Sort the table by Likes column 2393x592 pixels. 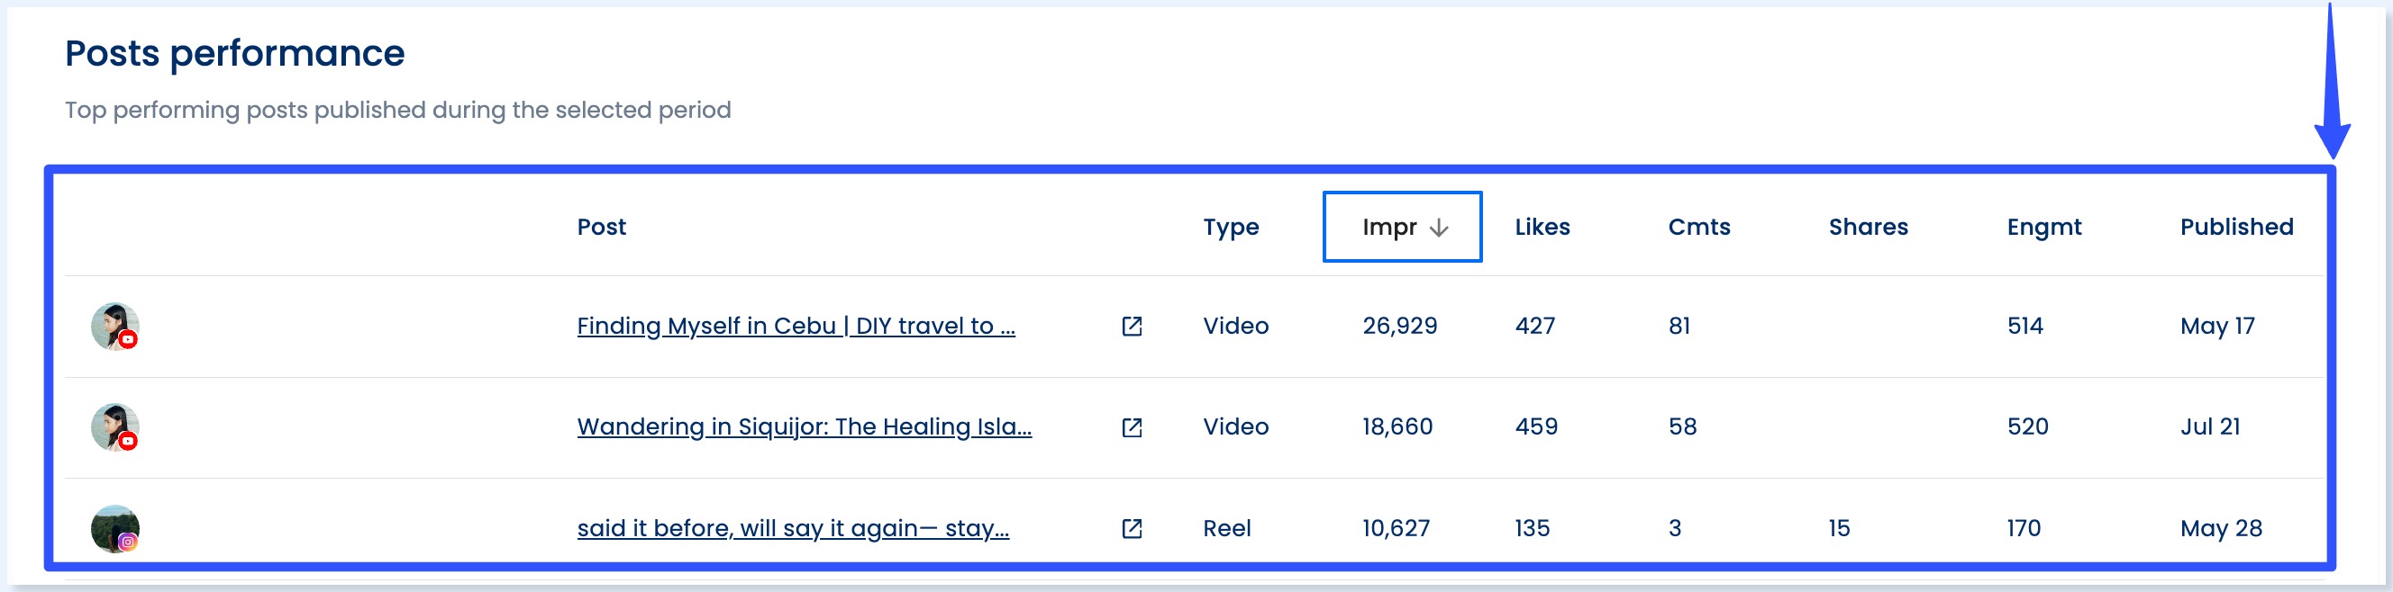coord(1542,228)
